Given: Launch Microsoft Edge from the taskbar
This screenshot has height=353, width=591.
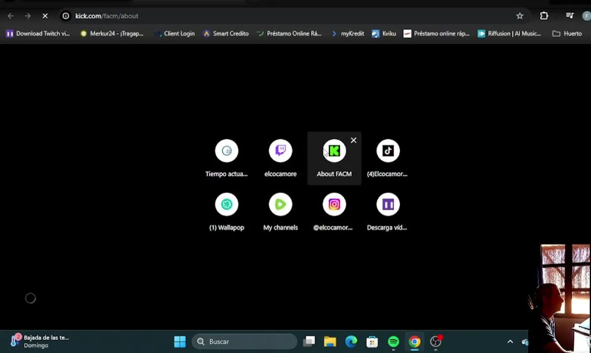Looking at the screenshot, I should pos(351,342).
